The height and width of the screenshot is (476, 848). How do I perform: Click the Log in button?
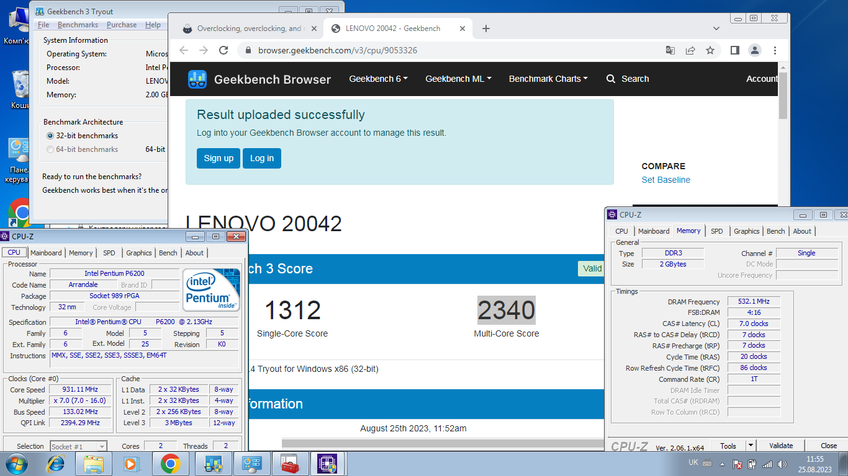tap(262, 158)
